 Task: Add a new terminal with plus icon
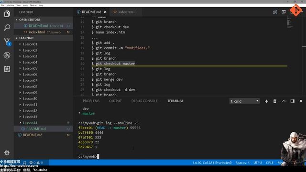266,101
